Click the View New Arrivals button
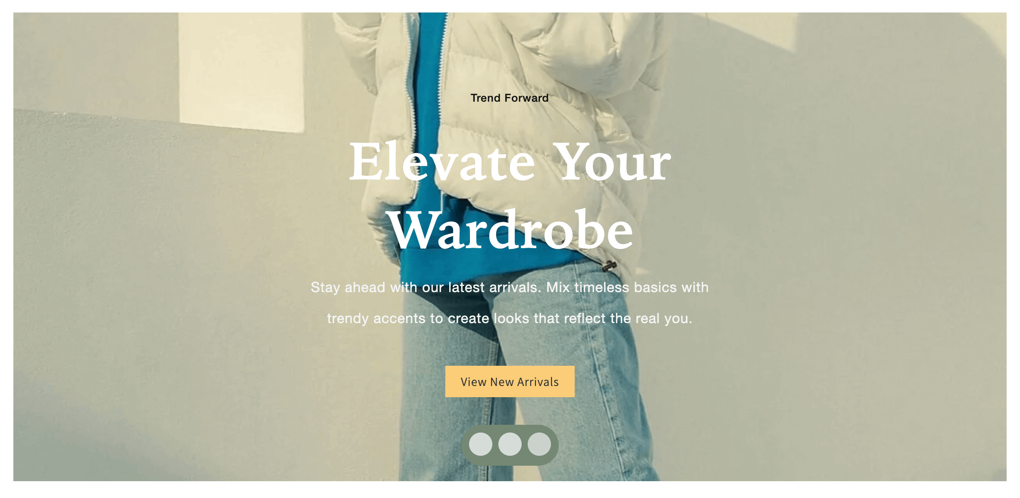This screenshot has width=1020, height=498. click(510, 382)
